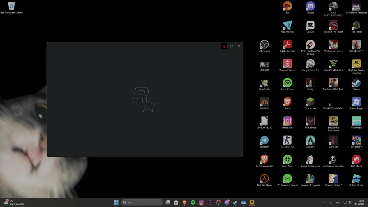
Task: Select Aimlabs desktop icon
Action: coord(310,142)
